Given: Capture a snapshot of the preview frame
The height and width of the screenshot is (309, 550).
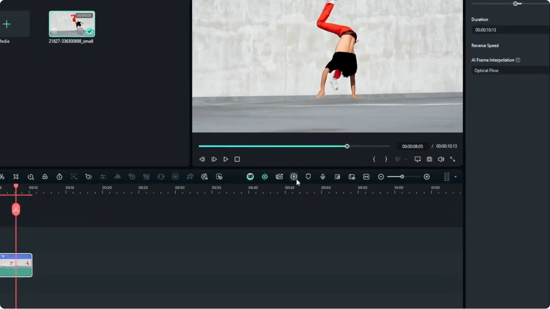Looking at the screenshot, I should pos(429,159).
